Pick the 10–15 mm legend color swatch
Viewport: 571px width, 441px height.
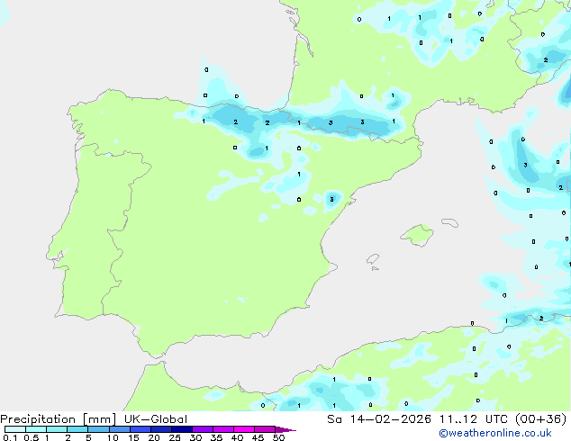119,429
